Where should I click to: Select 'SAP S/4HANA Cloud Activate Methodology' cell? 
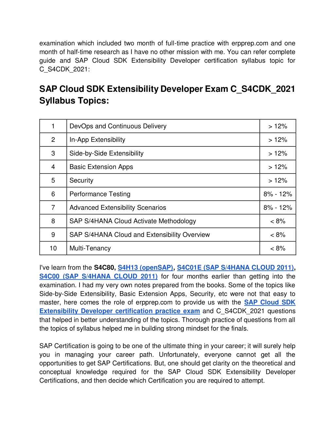[163, 221]
